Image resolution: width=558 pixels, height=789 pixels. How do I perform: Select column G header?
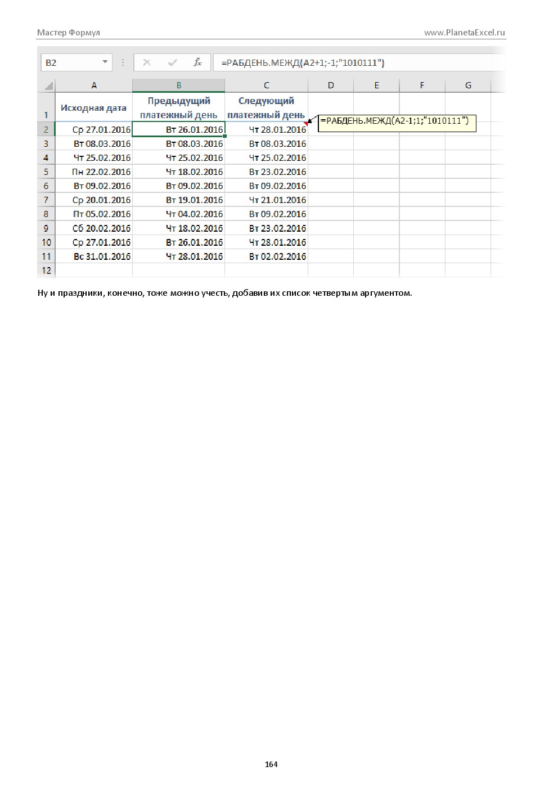point(468,85)
